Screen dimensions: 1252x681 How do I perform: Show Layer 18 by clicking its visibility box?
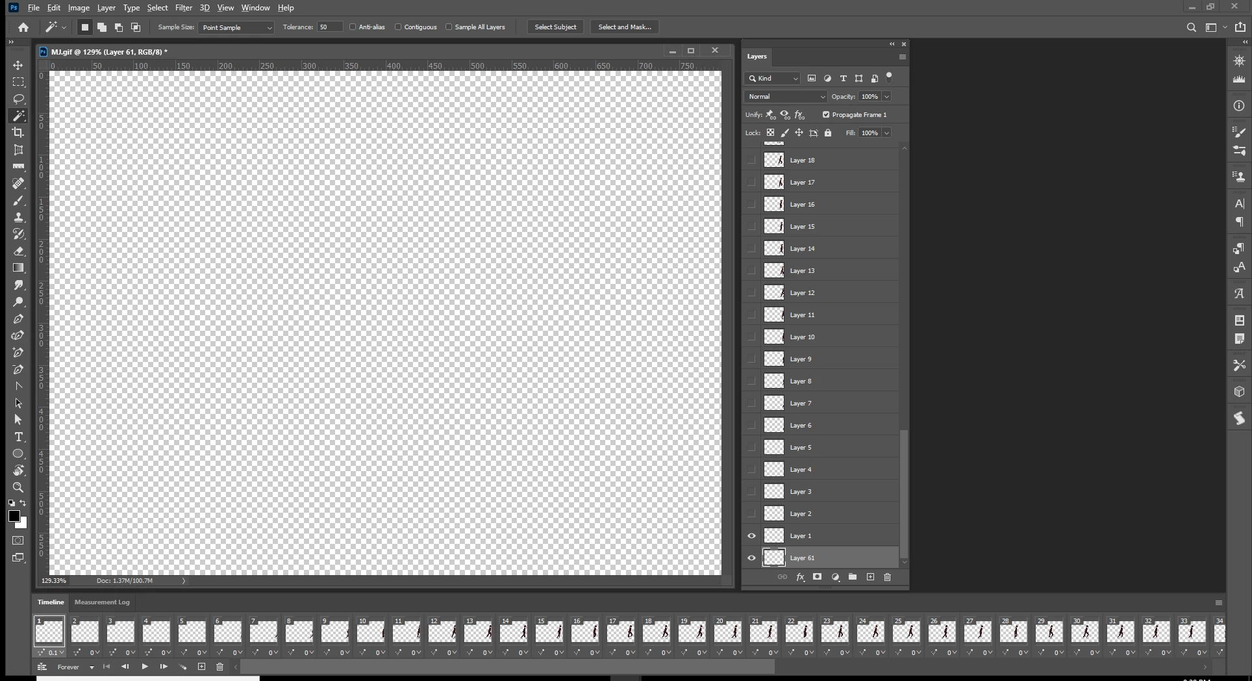point(751,161)
